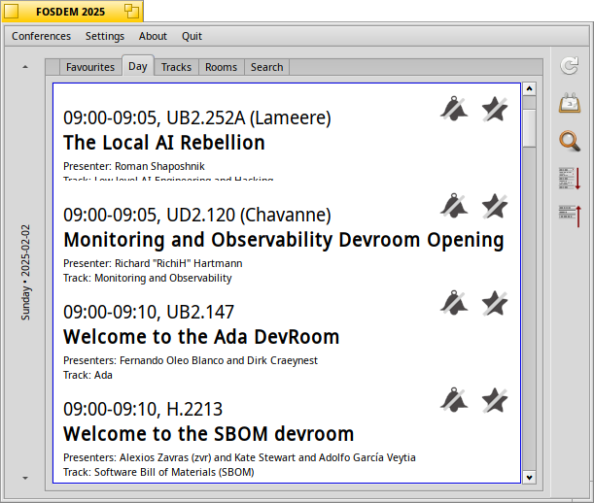Screen dimensions: 594x503
Task: Toggle alarm bell for The Local AI Rebellion
Action: (x=454, y=109)
